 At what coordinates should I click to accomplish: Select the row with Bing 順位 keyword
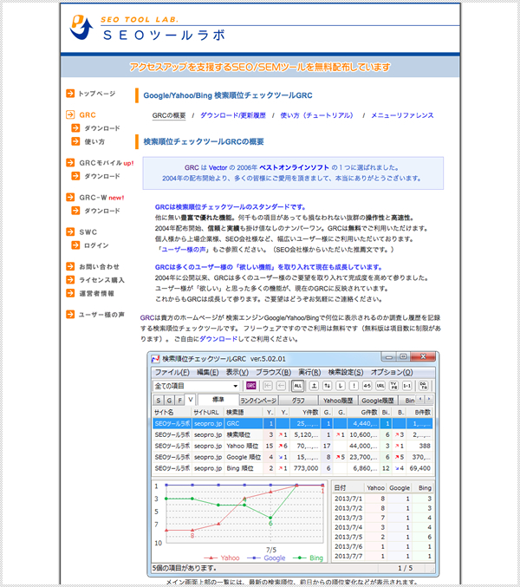[x=293, y=468]
